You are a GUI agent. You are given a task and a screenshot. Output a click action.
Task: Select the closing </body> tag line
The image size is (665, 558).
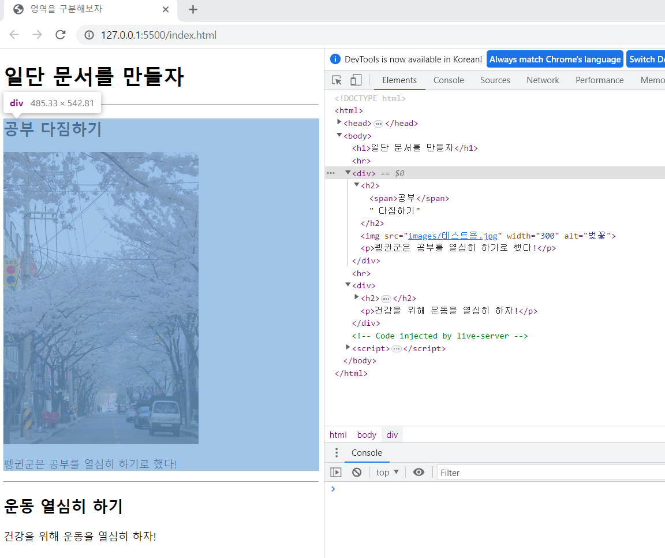(360, 361)
